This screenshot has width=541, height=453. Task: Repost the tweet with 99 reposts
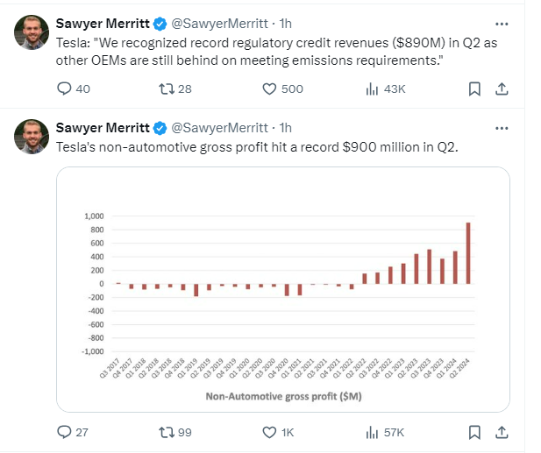[x=175, y=432]
